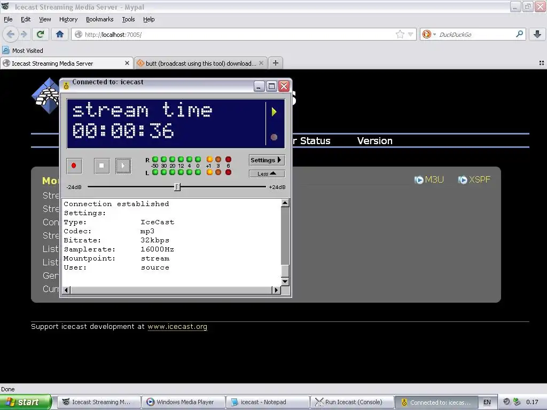
Task: Click the EN language indicator
Action: coord(487,402)
